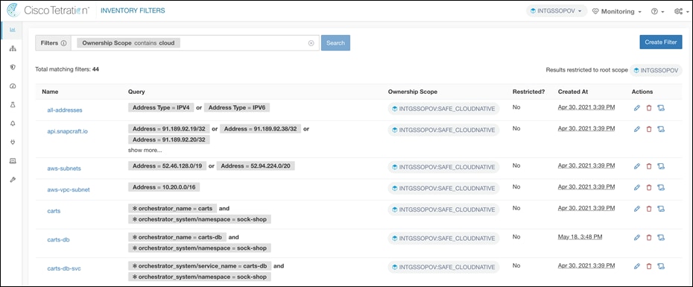Image resolution: width=693 pixels, height=287 pixels.
Task: Delete the aws-vpc-subnet filter
Action: (649, 188)
